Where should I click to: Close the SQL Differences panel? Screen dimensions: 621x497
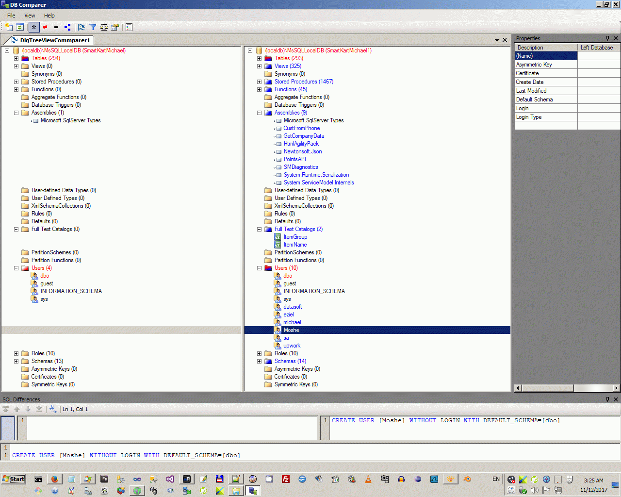(x=616, y=399)
